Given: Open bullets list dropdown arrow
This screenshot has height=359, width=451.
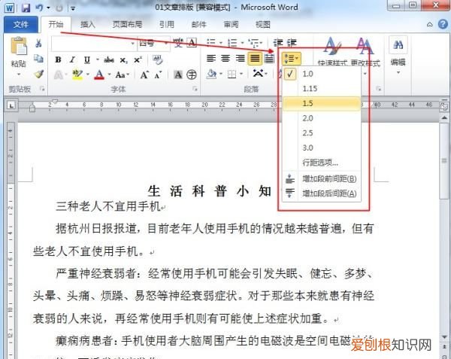Looking at the screenshot, I should pyautogui.click(x=220, y=43).
